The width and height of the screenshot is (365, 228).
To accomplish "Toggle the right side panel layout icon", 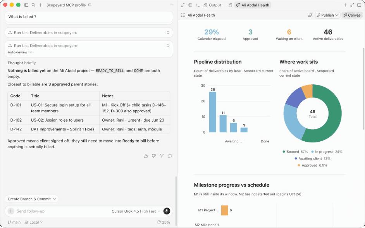I will 360,5.
